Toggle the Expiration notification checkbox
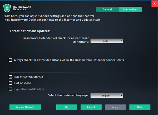 pyautogui.click(x=10, y=89)
